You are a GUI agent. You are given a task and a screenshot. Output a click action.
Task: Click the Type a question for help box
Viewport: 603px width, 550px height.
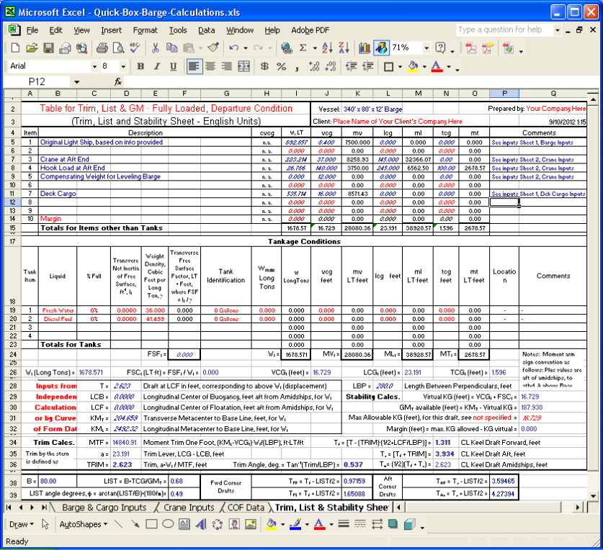(504, 30)
